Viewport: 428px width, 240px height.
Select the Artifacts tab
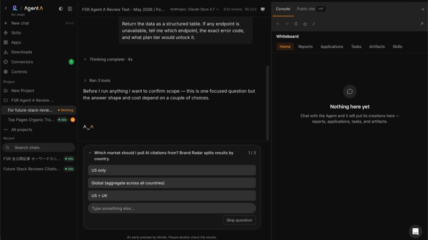377,47
